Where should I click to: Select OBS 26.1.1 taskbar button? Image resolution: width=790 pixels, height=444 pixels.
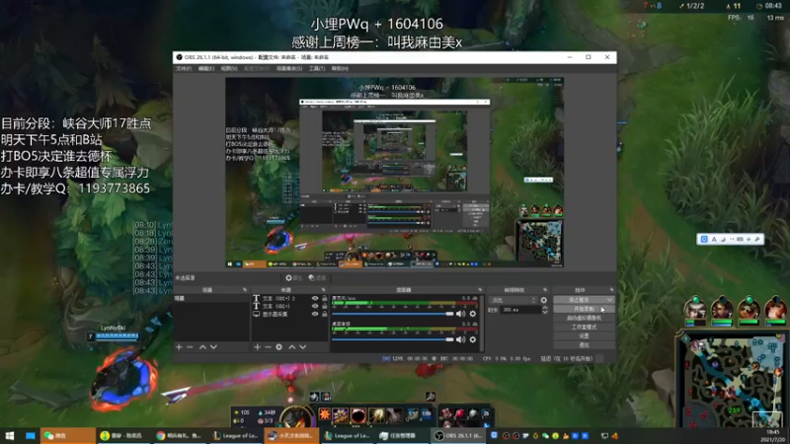point(458,435)
